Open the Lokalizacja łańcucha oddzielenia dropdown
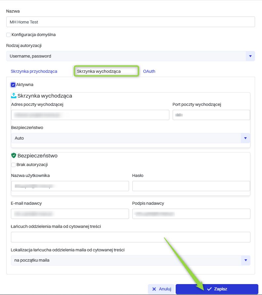 click(245, 260)
